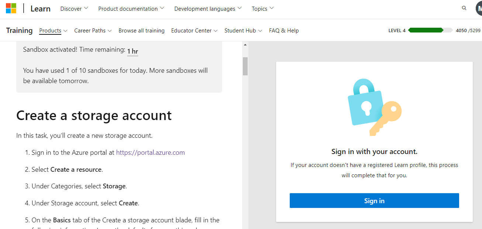Open the https://portal.azure.com link
Image resolution: width=482 pixels, height=229 pixels.
coord(151,153)
